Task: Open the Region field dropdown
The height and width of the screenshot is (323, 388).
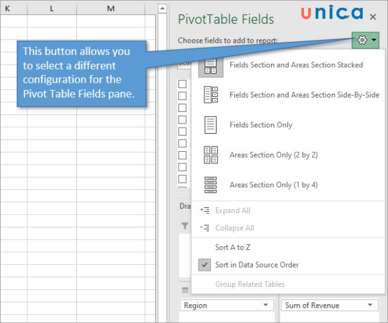Action: coord(266,305)
